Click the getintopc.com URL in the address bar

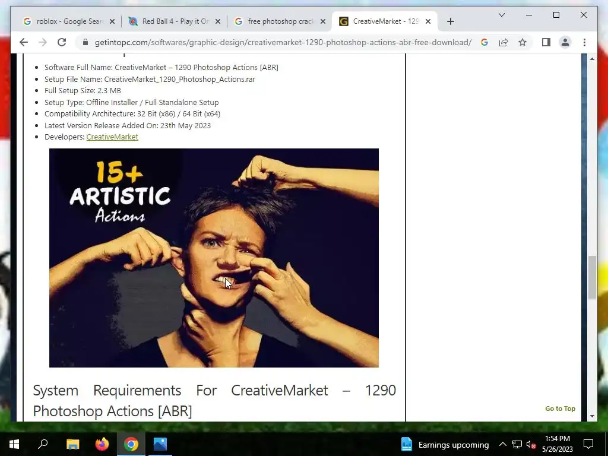[283, 42]
